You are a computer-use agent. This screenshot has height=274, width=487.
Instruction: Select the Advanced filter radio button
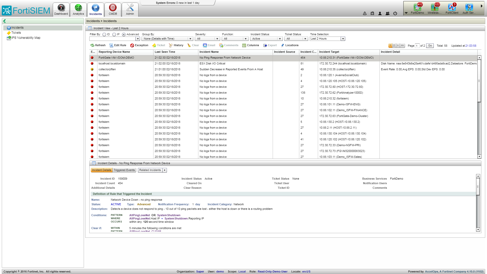(x=124, y=35)
